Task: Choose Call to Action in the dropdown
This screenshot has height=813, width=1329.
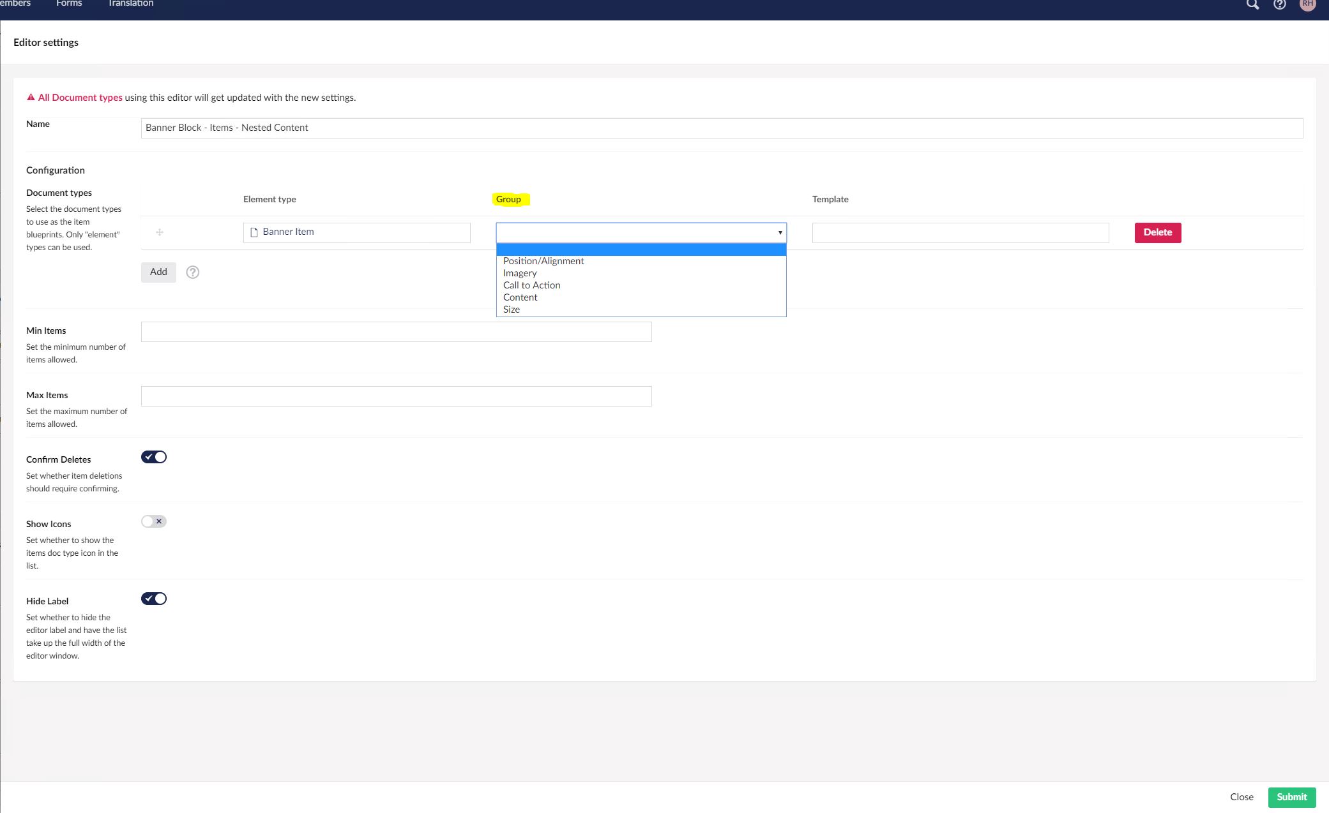Action: click(531, 285)
